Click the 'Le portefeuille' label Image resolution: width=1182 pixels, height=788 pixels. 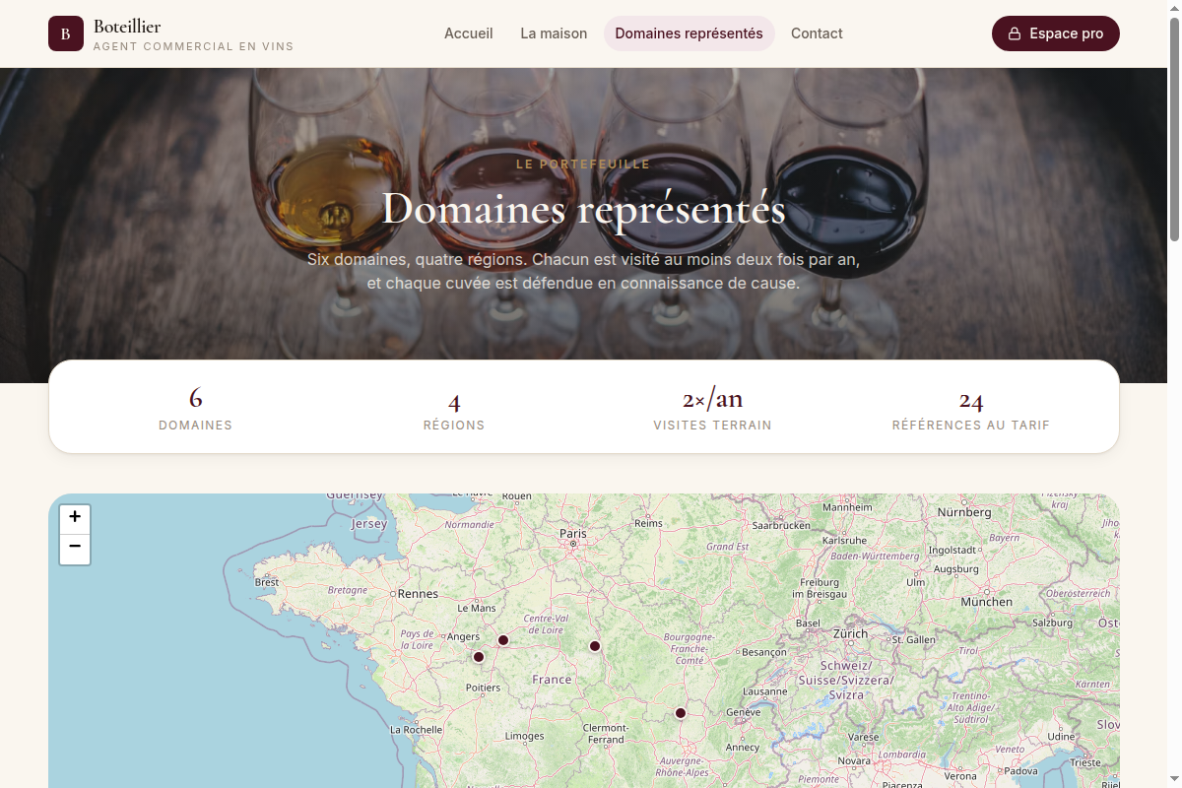coord(584,164)
